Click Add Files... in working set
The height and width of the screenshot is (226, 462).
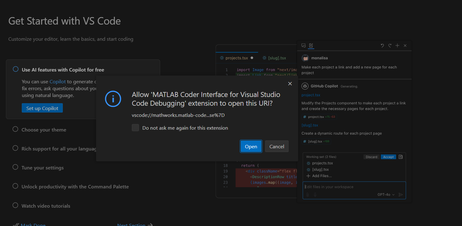point(319,176)
